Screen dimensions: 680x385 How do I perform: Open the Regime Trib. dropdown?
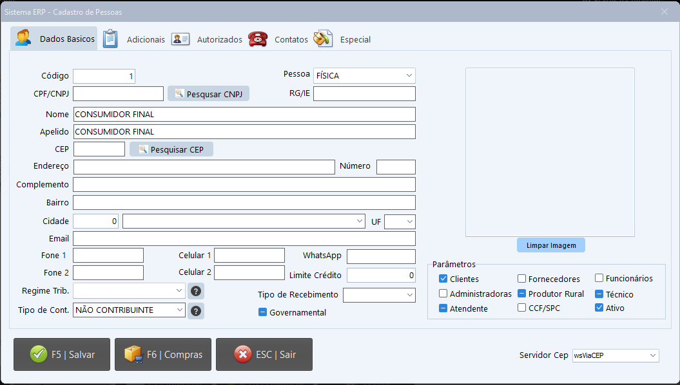point(130,290)
